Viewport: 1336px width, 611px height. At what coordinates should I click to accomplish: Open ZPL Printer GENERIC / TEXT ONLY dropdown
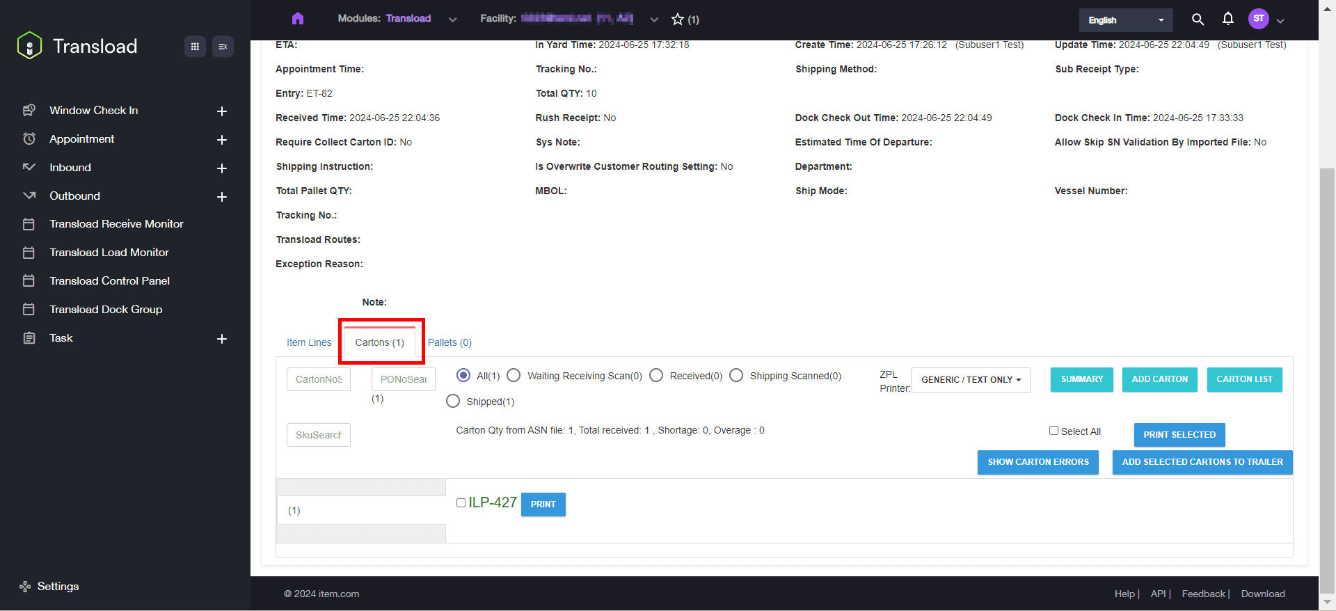click(x=971, y=380)
